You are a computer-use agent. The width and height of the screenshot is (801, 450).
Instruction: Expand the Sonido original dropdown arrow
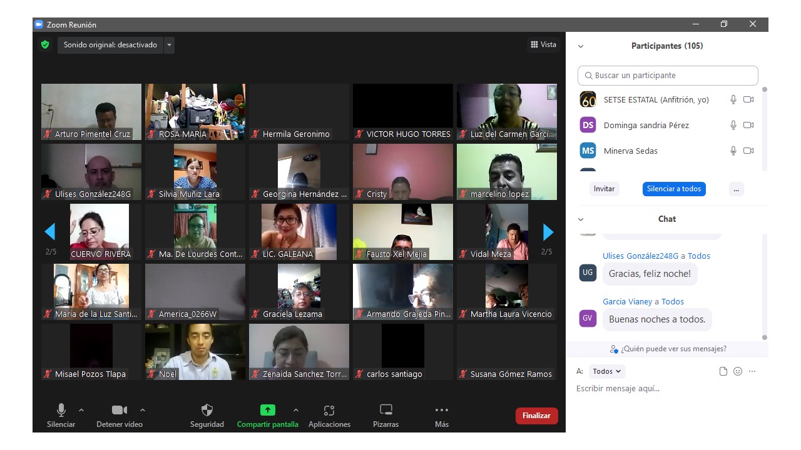(x=169, y=45)
